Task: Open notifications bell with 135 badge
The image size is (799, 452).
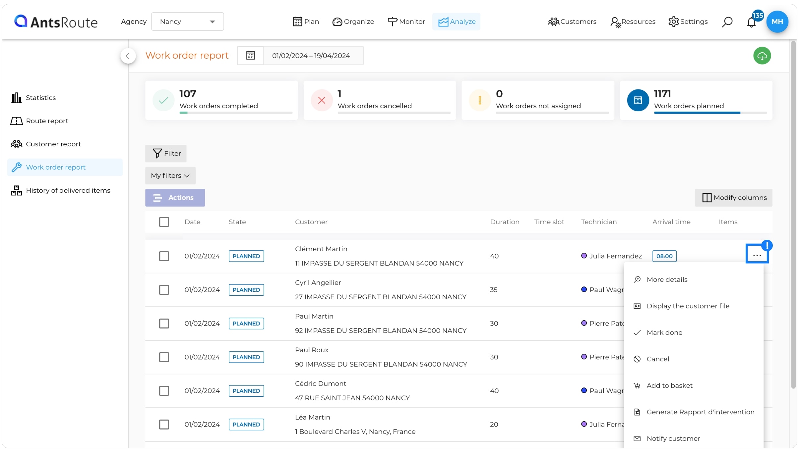Action: tap(752, 22)
